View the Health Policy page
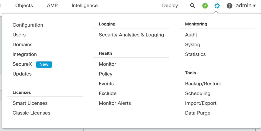261x131 pixels. [106, 74]
